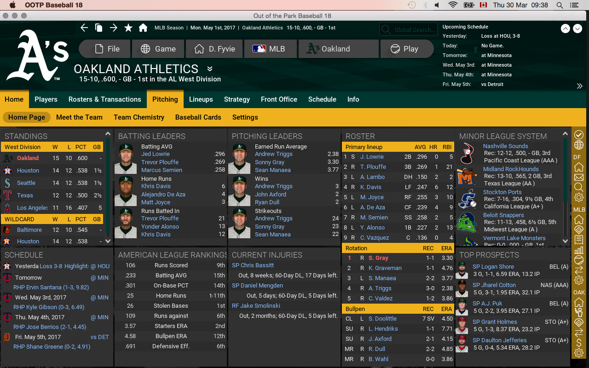Click double-chevron to expand schedule panel
Viewport: 589px width, 368px height.
pyautogui.click(x=579, y=86)
